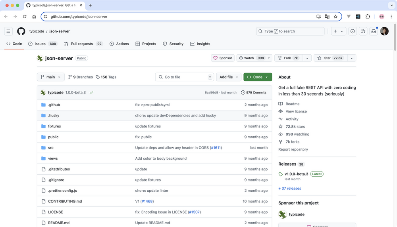
Task: Open the .github folder
Action: coord(54,105)
